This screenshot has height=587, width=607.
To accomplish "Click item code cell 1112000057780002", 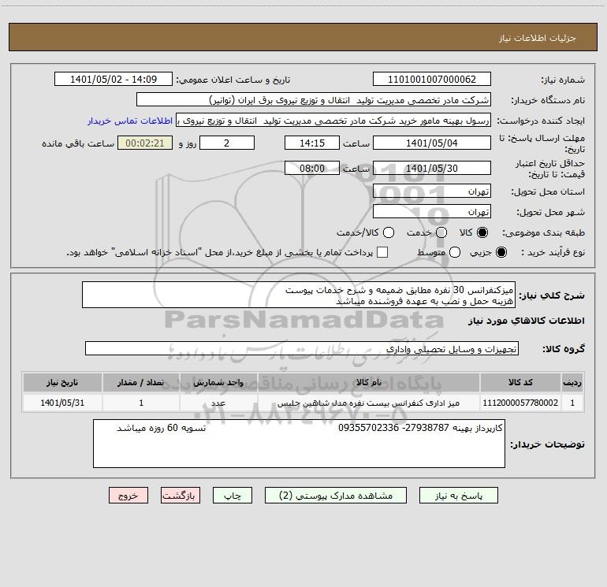I will click(x=520, y=403).
